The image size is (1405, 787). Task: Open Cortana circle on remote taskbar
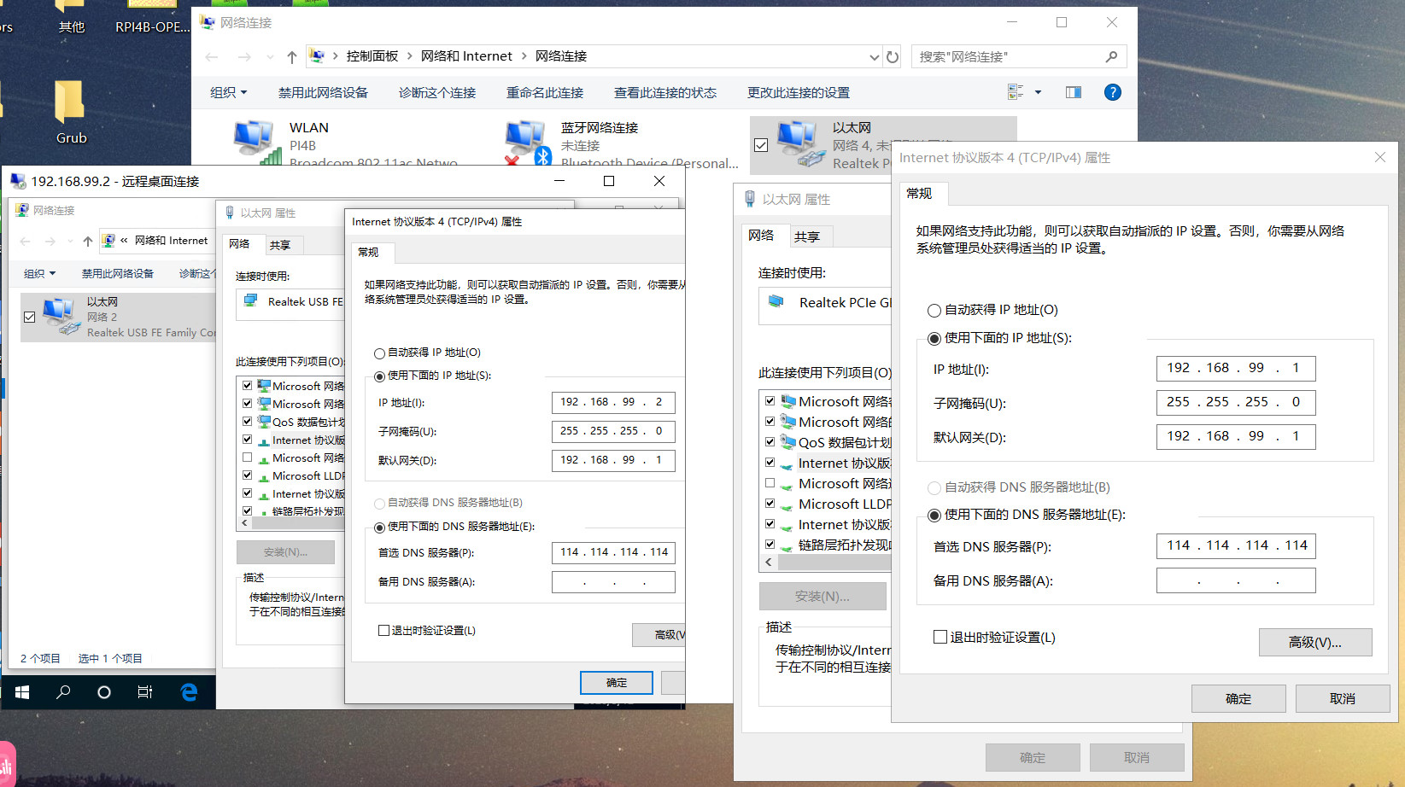(104, 692)
